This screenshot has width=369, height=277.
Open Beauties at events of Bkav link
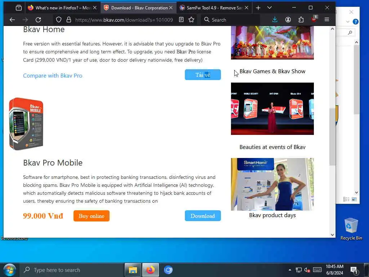[272, 147]
